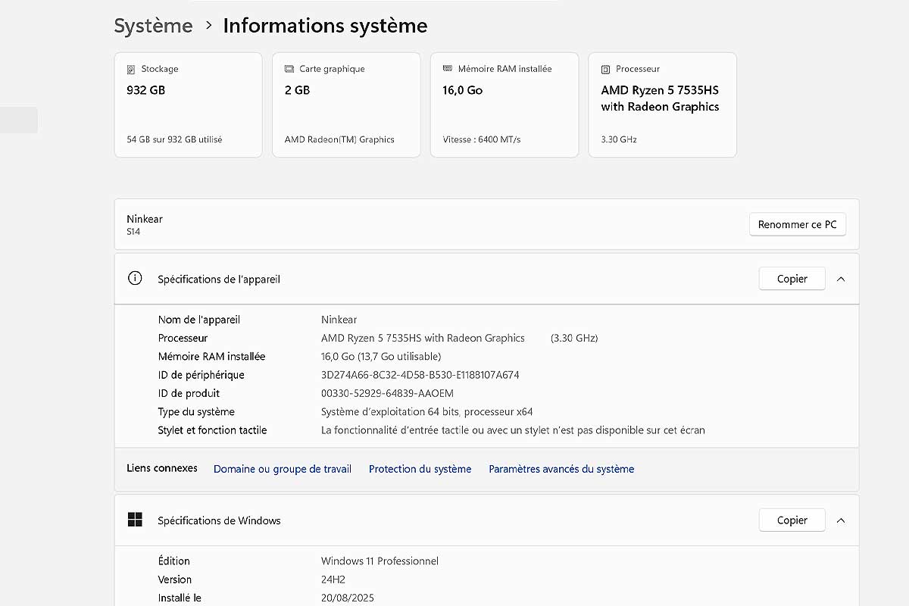Open the Protection du système link
The width and height of the screenshot is (909, 606).
coord(420,469)
